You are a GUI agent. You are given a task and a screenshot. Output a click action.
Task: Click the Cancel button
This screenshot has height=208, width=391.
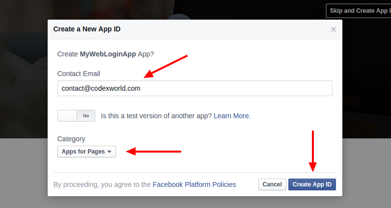pyautogui.click(x=272, y=184)
